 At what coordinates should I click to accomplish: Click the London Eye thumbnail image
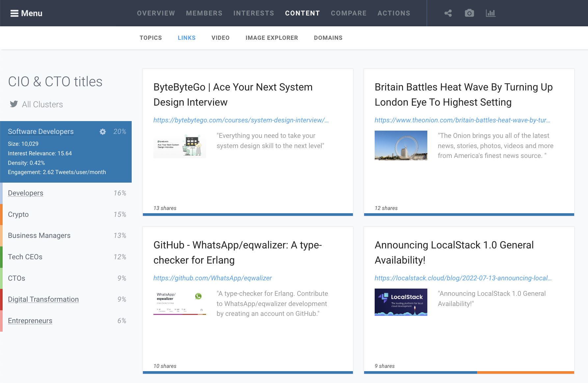pos(401,145)
